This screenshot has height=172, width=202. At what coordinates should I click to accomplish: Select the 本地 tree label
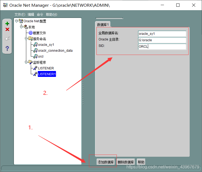click(32, 27)
